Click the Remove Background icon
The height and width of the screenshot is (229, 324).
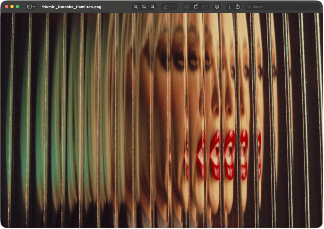[187, 7]
